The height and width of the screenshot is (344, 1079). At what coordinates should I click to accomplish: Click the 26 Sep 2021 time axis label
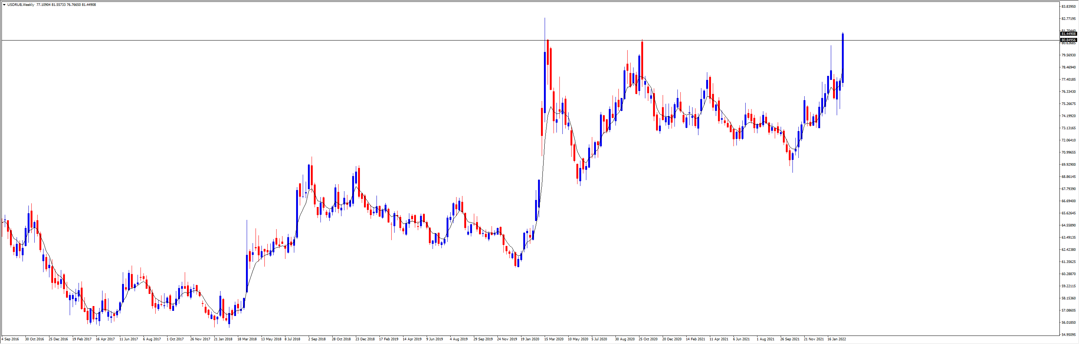point(790,340)
